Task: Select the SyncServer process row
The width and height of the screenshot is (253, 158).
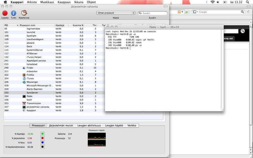Action: pos(54,93)
